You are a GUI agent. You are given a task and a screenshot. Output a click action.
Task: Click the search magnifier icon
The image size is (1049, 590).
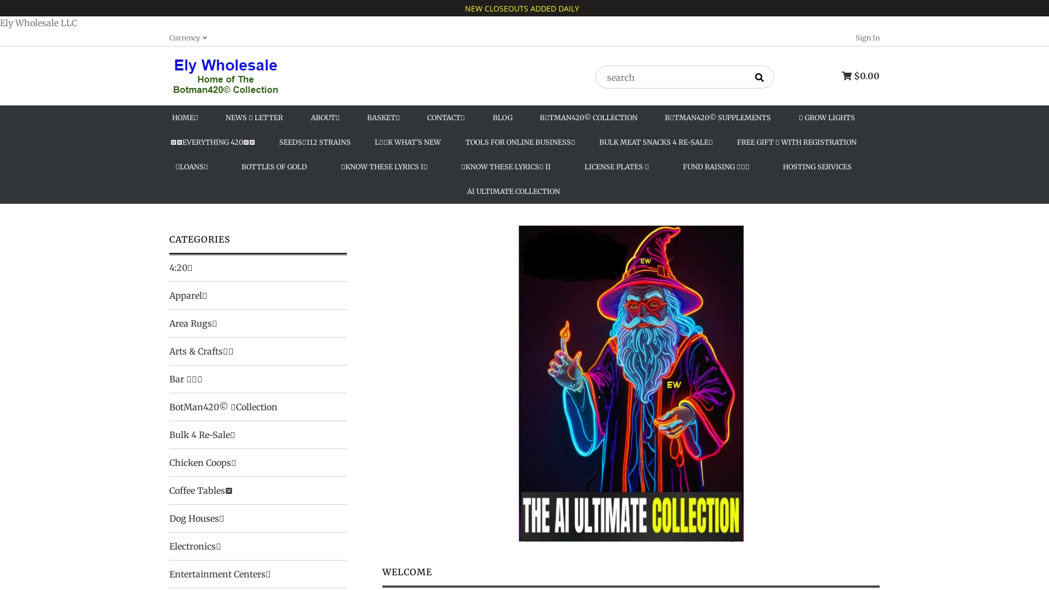[759, 77]
